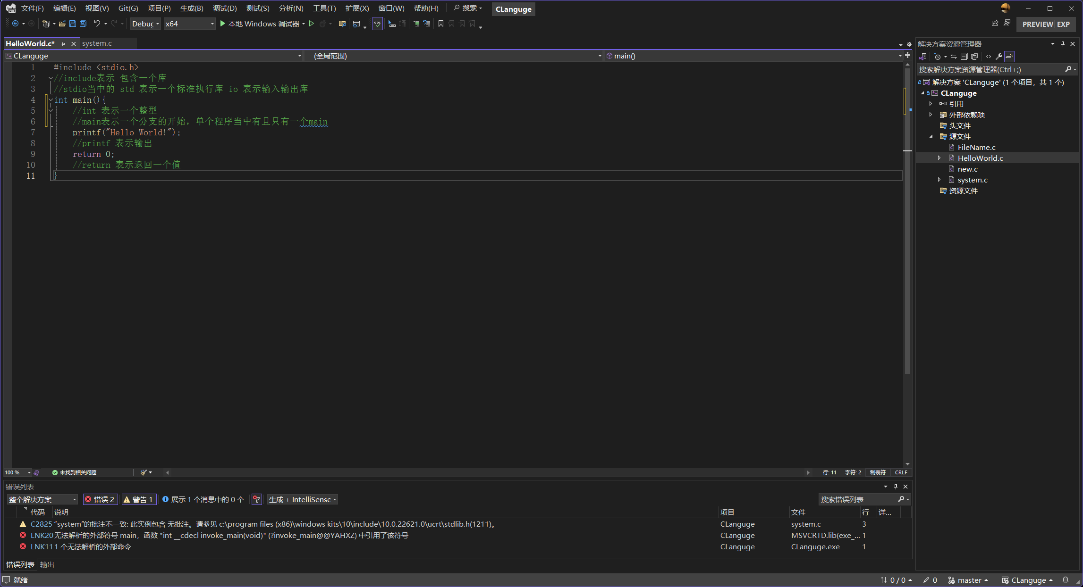Expand the 外部依赖项 tree node
This screenshot has width=1083, height=587.
(x=931, y=115)
